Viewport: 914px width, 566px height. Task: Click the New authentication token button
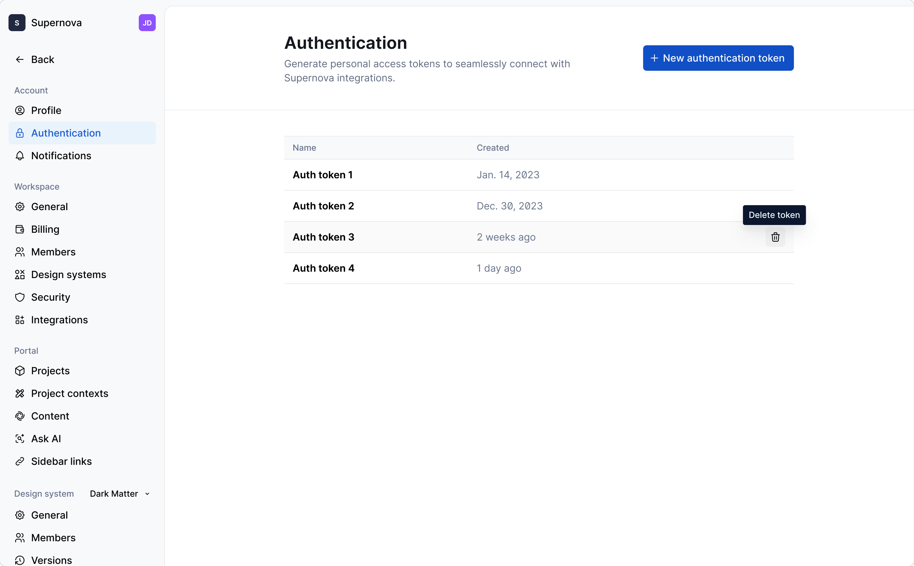pos(718,58)
